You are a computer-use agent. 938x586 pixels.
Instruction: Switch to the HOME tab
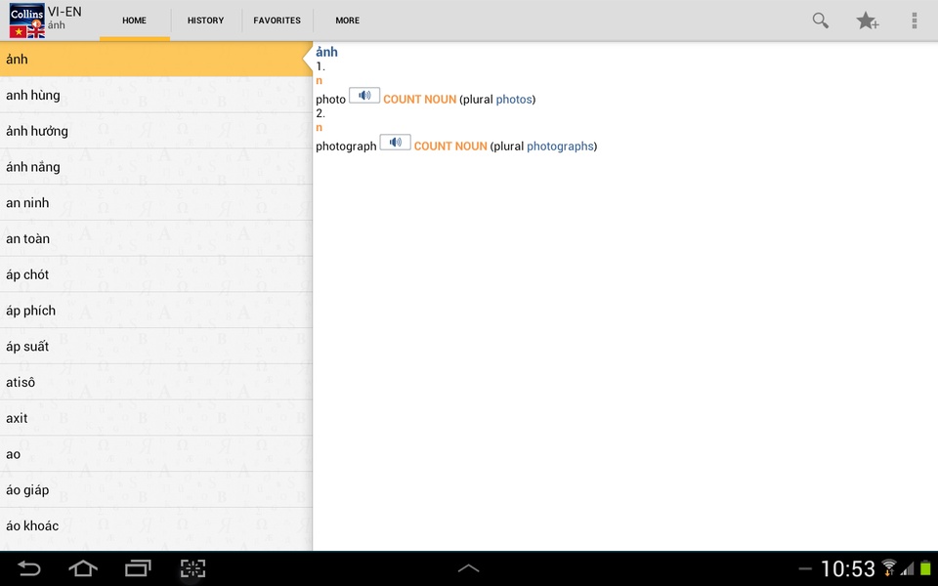135,21
